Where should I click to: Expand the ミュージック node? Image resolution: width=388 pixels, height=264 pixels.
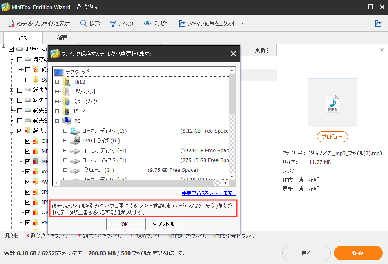point(57,101)
